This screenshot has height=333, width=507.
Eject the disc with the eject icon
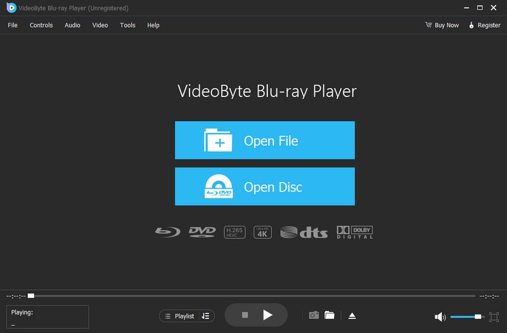[x=352, y=316]
